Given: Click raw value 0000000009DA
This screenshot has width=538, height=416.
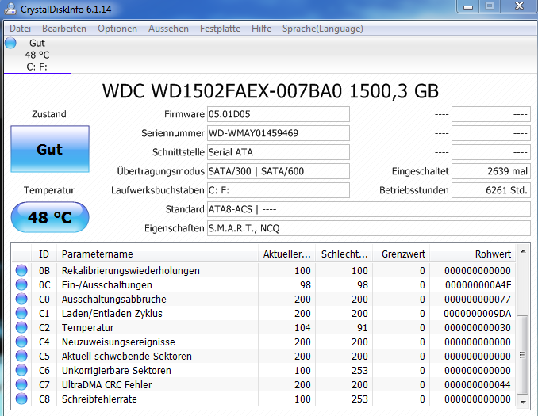Looking at the screenshot, I should tap(477, 314).
